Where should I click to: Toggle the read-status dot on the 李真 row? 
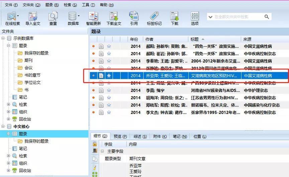click(x=93, y=91)
